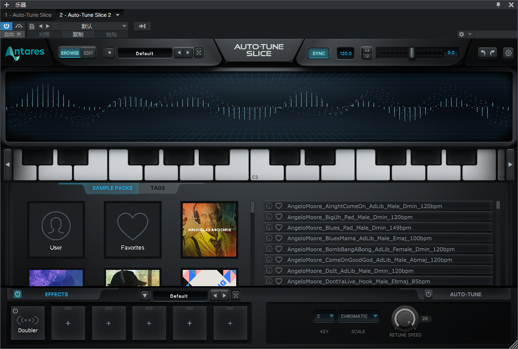Viewport: 518px width, 349px height.
Task: Open the automation curve icon
Action: point(19,26)
